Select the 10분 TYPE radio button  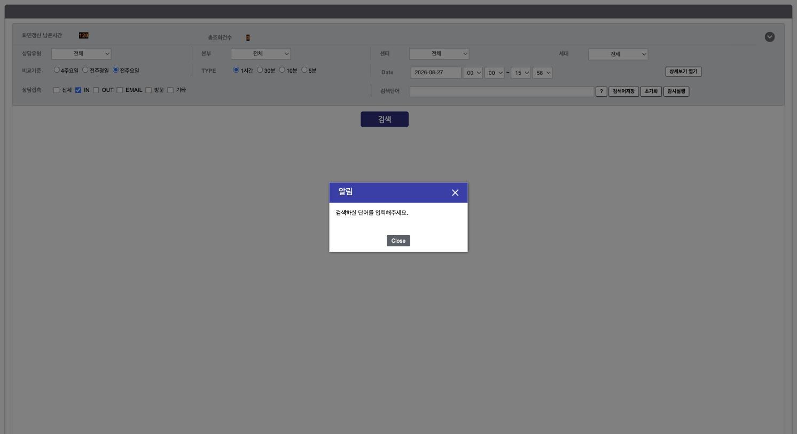282,70
